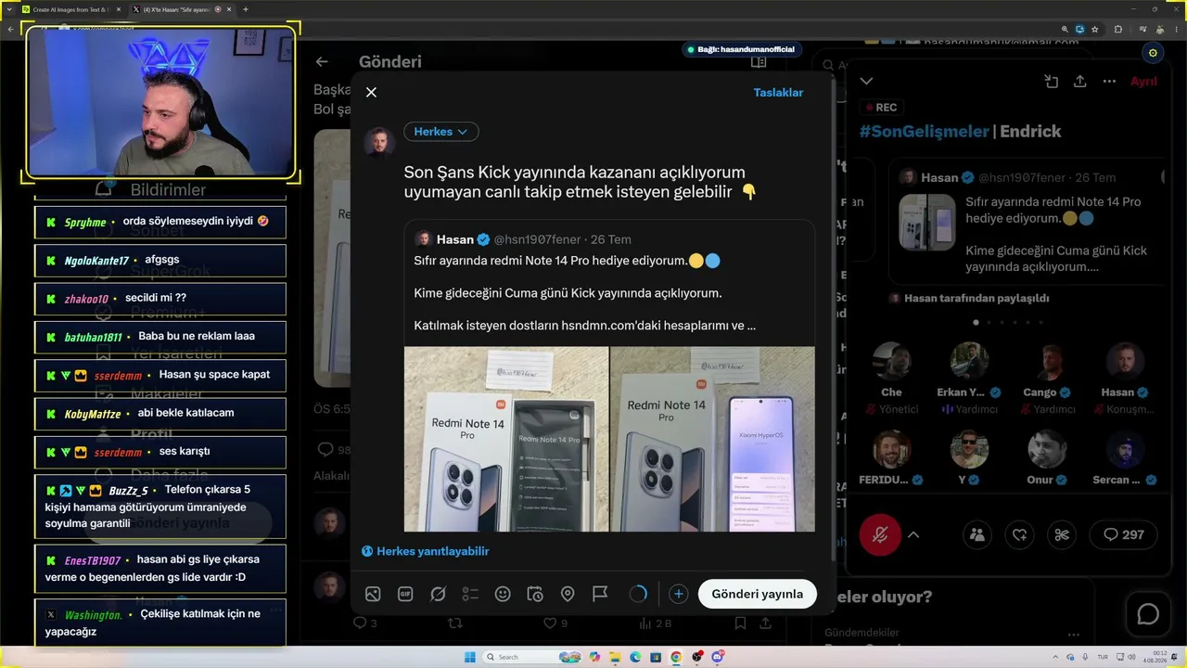Open Space comments showing 297
1187x668 pixels.
pyautogui.click(x=1123, y=534)
